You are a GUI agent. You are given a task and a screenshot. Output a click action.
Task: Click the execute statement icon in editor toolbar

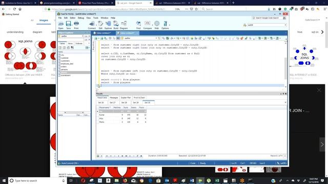click(x=96, y=38)
